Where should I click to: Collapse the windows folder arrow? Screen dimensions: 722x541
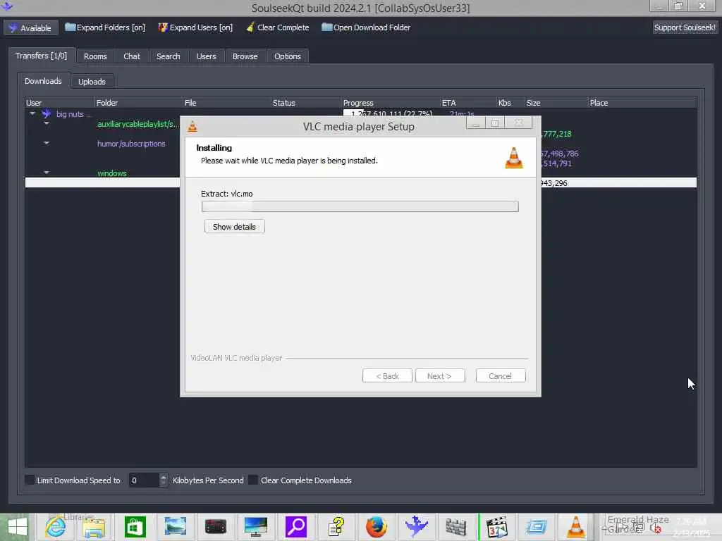(x=47, y=173)
